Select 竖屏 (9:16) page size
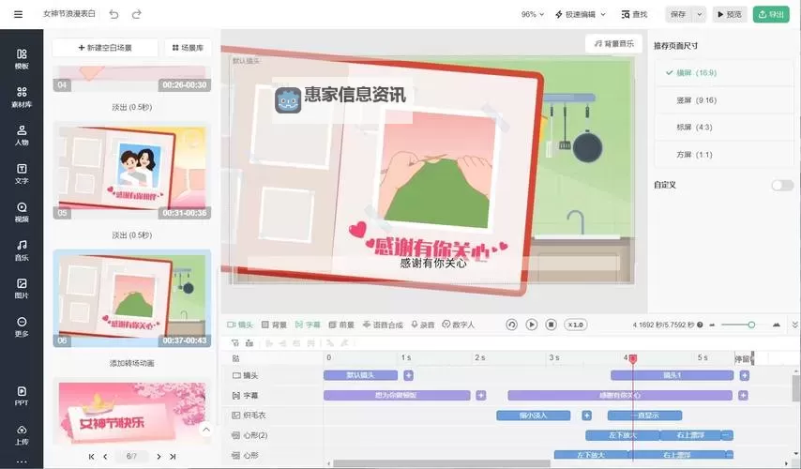 coord(724,100)
